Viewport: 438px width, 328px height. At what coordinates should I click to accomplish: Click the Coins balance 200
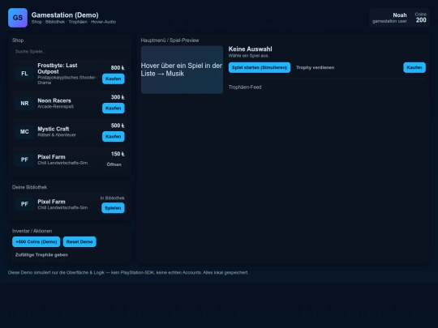click(421, 20)
